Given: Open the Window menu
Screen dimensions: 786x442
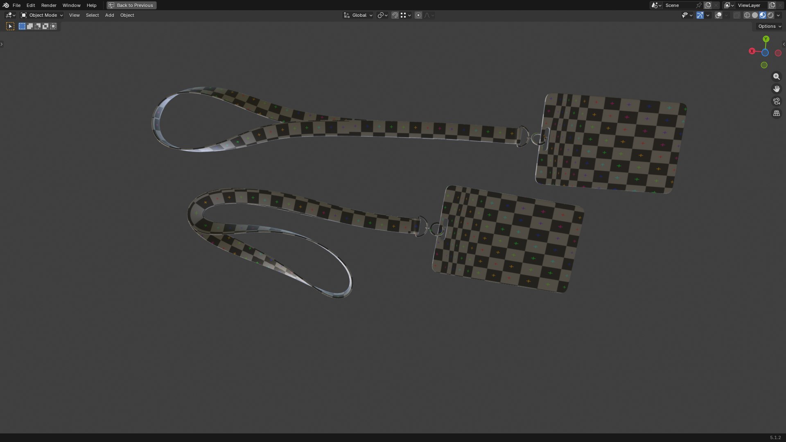Looking at the screenshot, I should point(71,5).
